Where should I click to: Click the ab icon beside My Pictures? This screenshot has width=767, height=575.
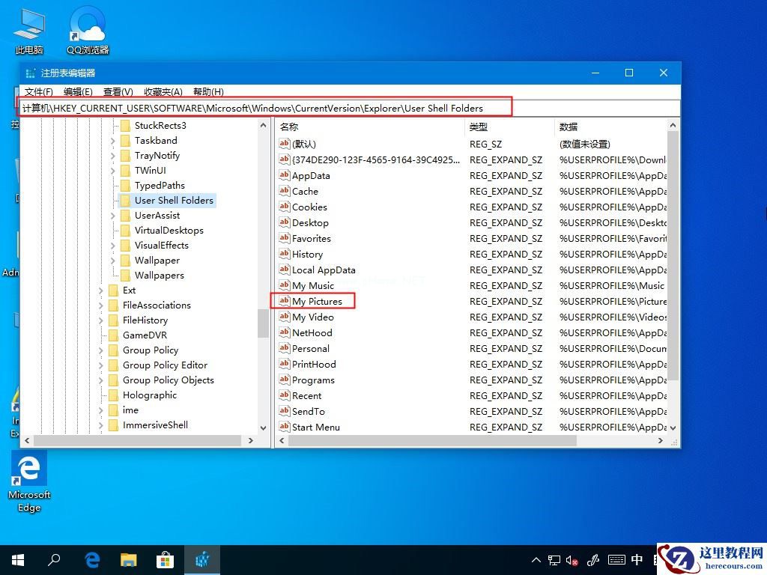point(285,301)
